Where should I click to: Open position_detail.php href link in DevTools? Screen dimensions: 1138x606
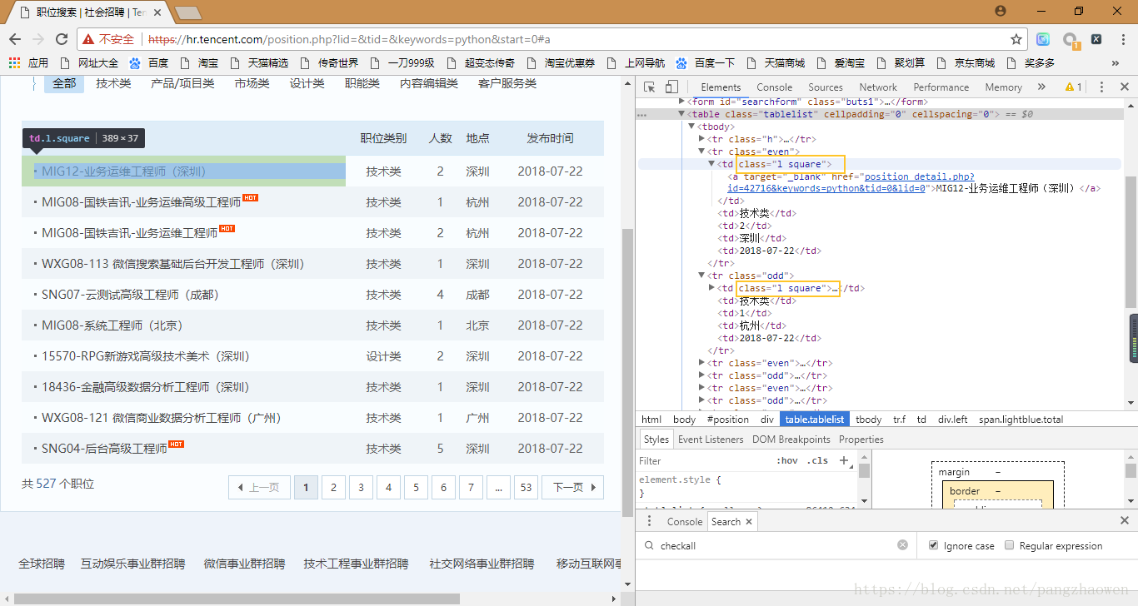851,182
